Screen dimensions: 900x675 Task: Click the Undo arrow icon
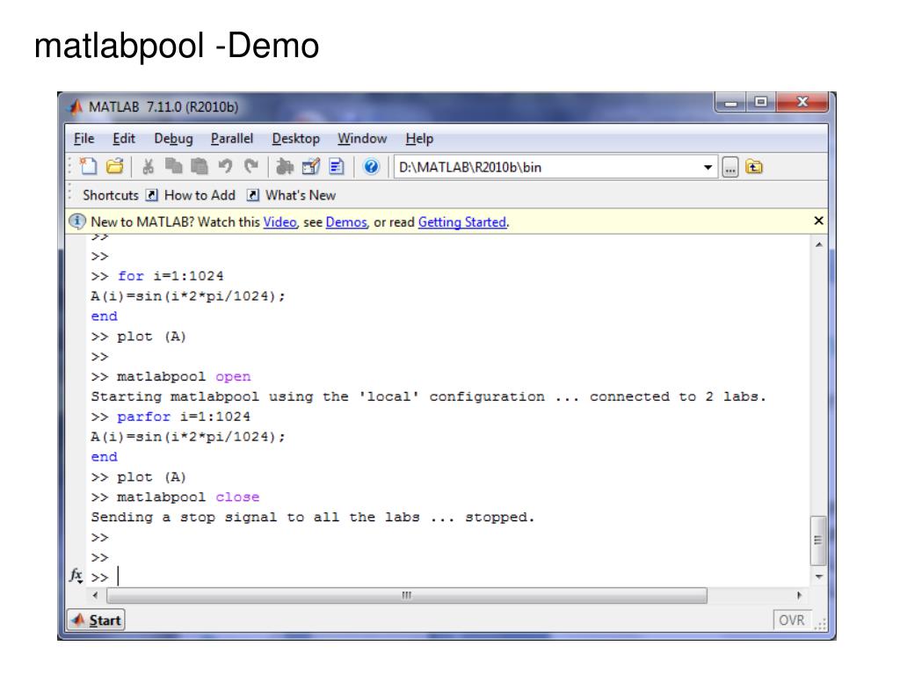[225, 166]
